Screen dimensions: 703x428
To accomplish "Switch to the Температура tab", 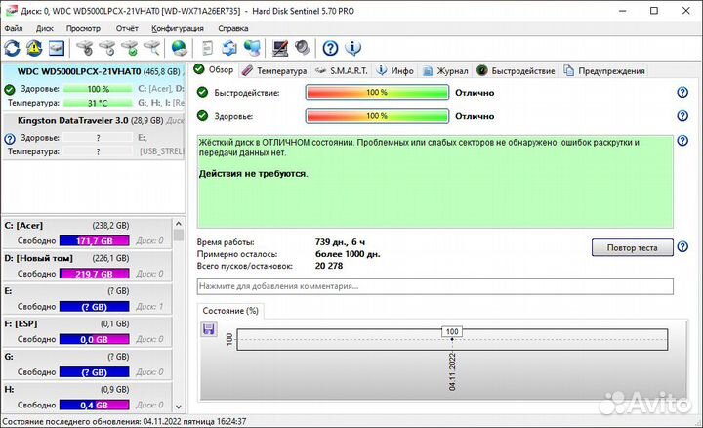I will [274, 71].
